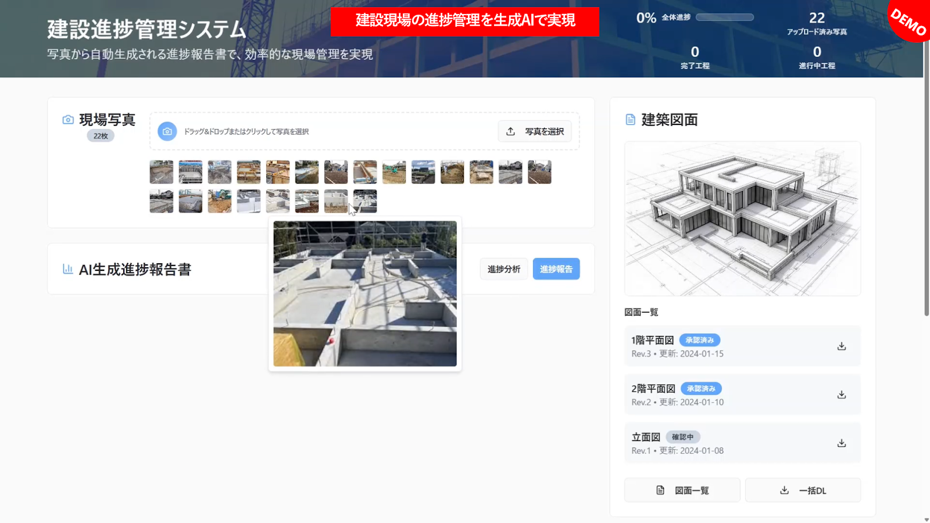Download the 1階平面図 drawing
Screen dimensions: 930x523
841,346
